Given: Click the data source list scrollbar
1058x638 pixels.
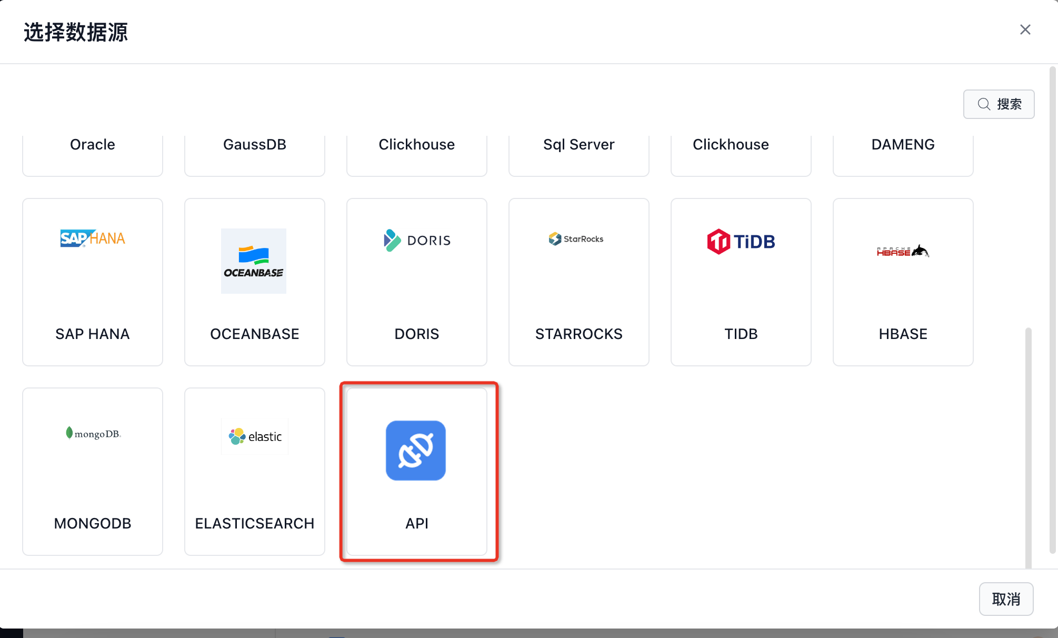Looking at the screenshot, I should click(1028, 447).
